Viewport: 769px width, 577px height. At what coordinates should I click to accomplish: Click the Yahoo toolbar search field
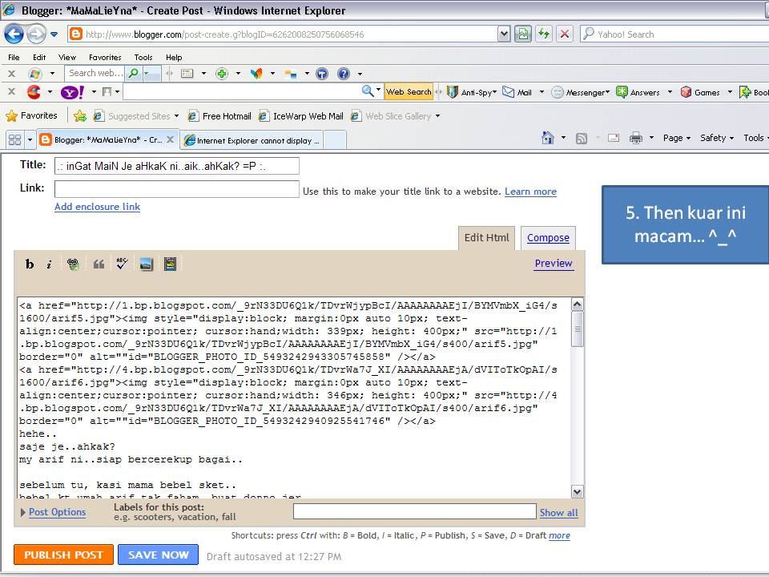242,91
